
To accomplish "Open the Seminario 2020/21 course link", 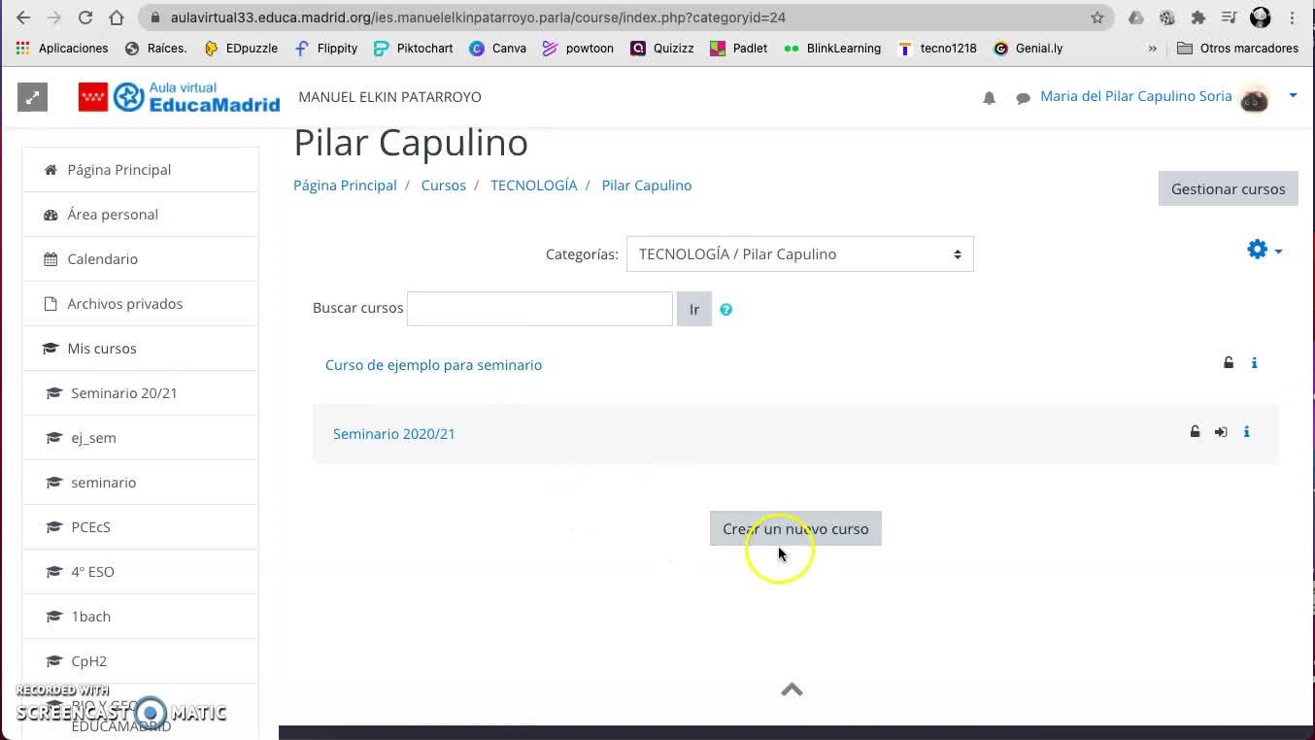I will tap(394, 434).
